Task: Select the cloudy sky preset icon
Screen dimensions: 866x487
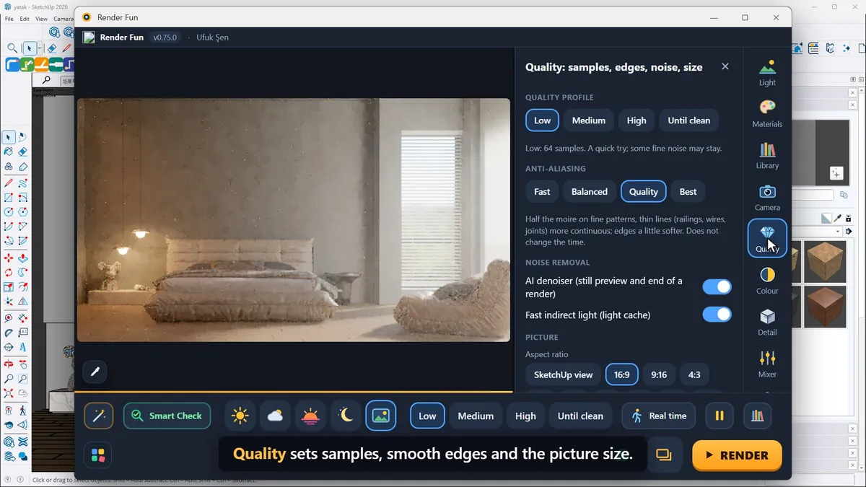Action: pyautogui.click(x=275, y=416)
